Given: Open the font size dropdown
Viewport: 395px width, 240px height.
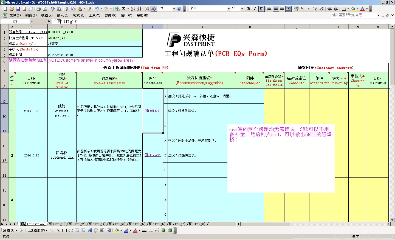Looking at the screenshot, I should click(x=242, y=9).
